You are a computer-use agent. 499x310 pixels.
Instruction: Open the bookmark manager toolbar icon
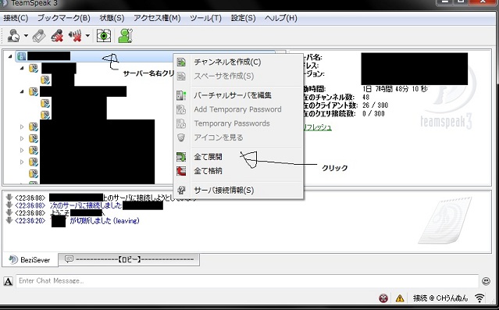pyautogui.click(x=39, y=36)
